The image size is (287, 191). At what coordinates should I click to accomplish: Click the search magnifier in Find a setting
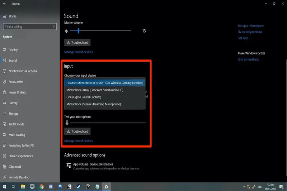(x=54, y=27)
